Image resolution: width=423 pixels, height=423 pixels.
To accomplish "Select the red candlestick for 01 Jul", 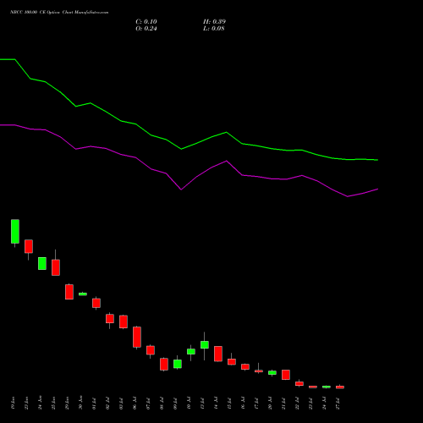I will tap(96, 303).
